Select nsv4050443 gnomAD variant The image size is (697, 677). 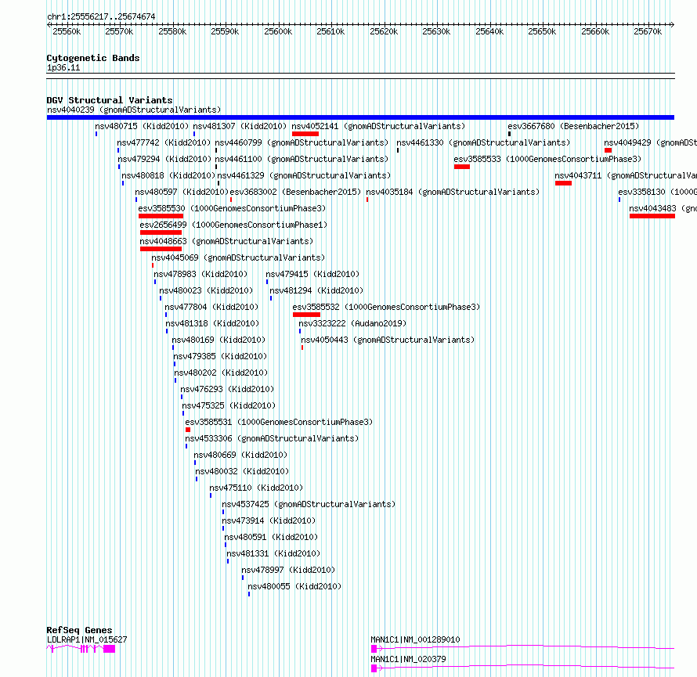point(388,340)
